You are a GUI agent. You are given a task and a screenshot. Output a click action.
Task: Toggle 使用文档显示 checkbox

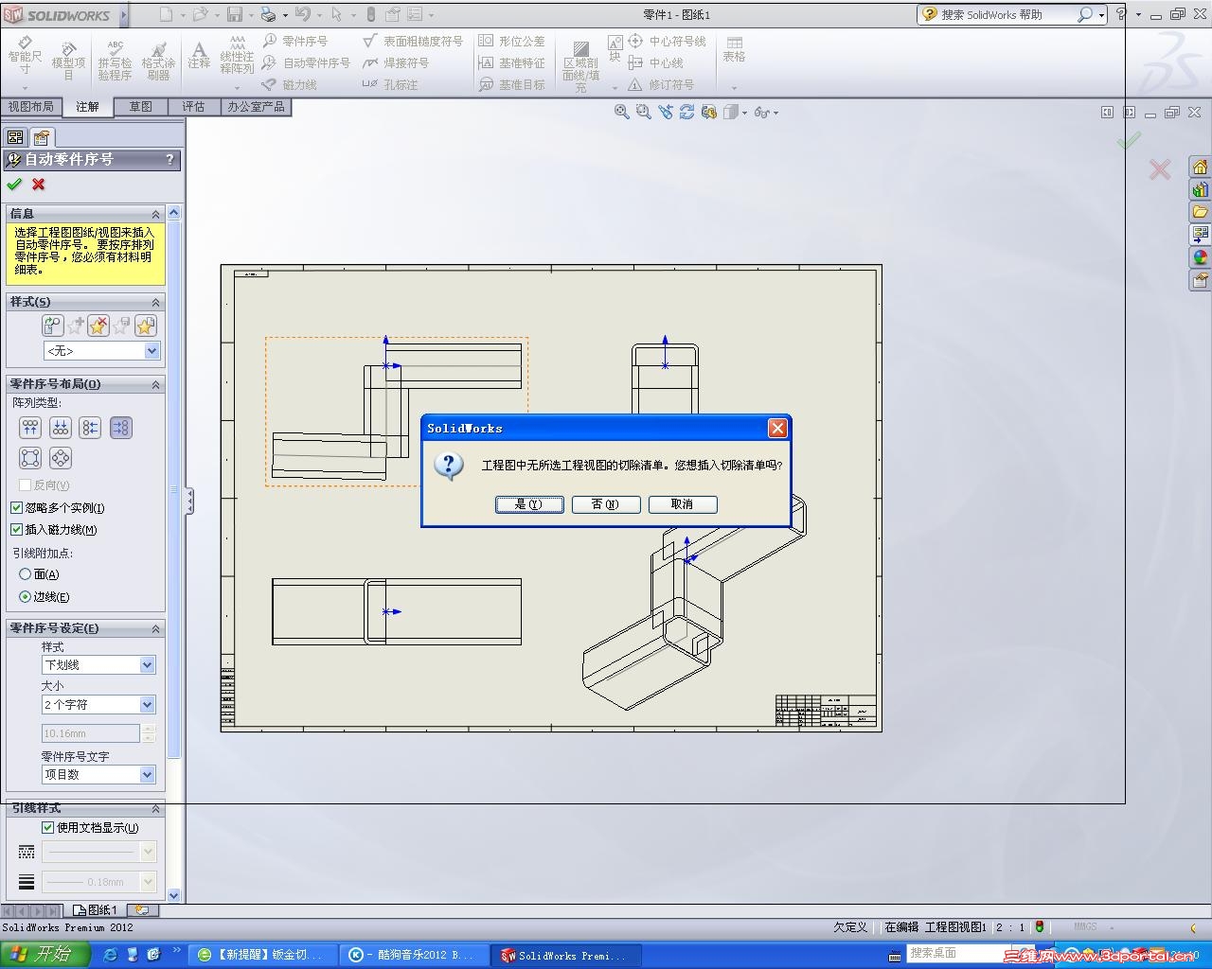(48, 828)
